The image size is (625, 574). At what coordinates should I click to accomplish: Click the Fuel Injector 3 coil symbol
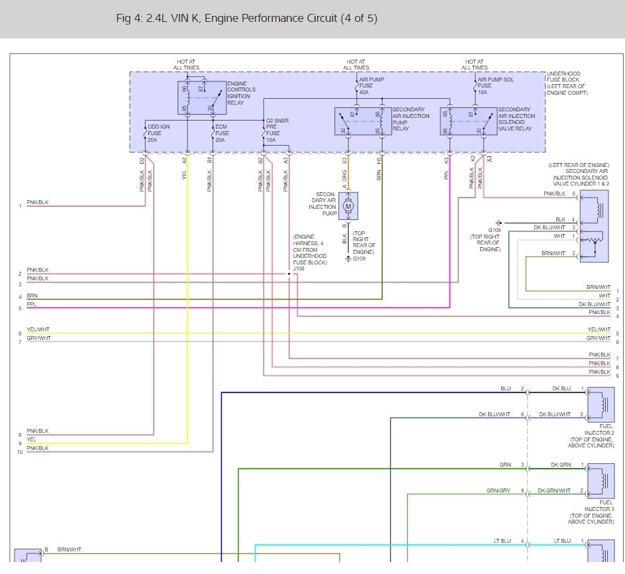[x=601, y=481]
